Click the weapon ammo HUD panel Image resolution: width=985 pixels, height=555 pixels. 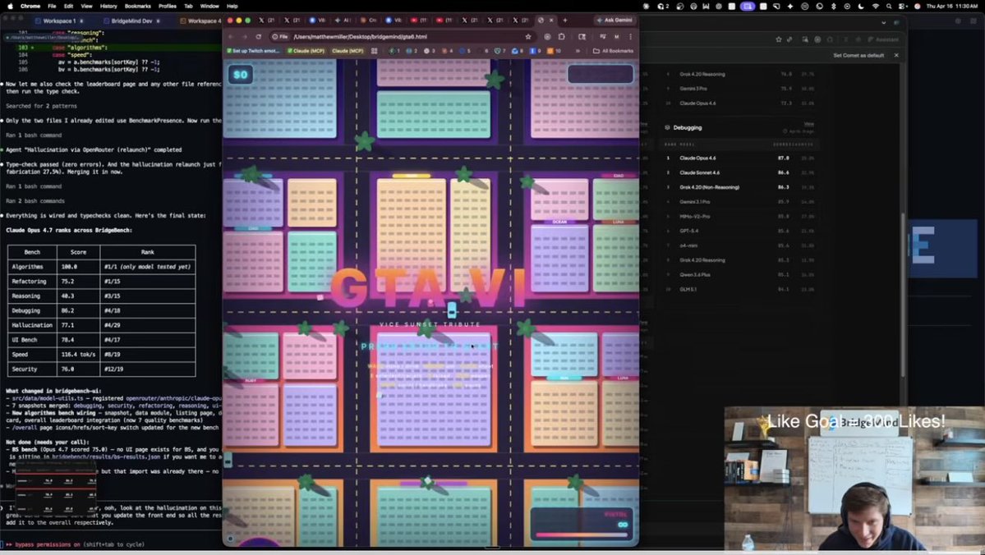tap(582, 524)
